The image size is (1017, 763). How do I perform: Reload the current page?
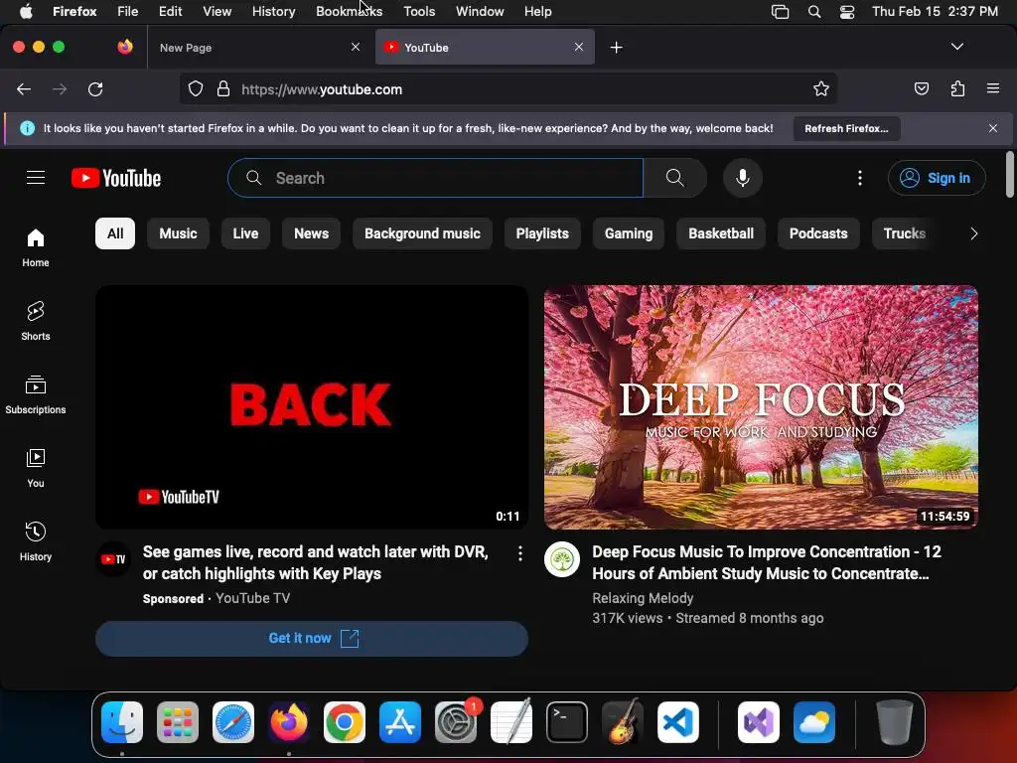coord(95,88)
